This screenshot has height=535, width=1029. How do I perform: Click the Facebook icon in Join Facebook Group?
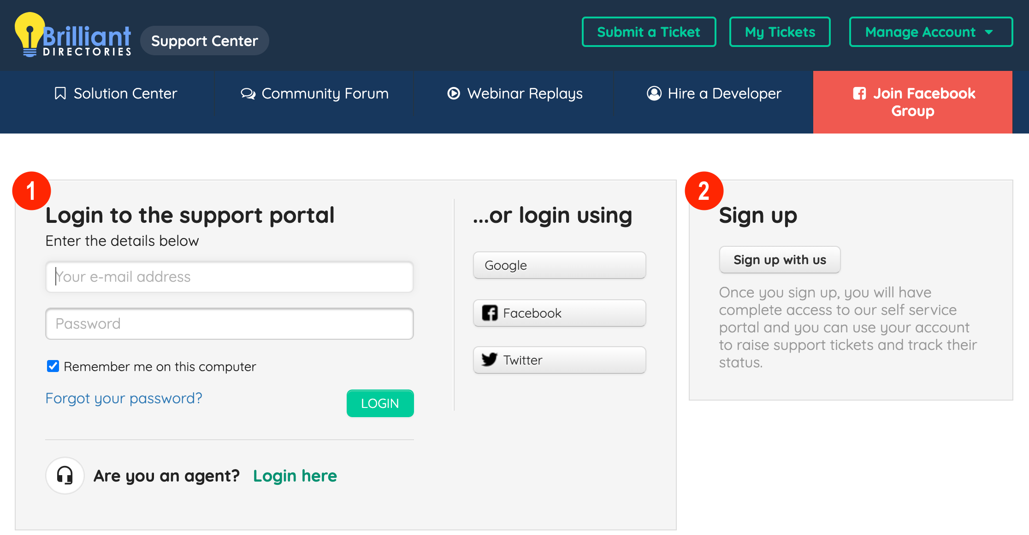[859, 93]
